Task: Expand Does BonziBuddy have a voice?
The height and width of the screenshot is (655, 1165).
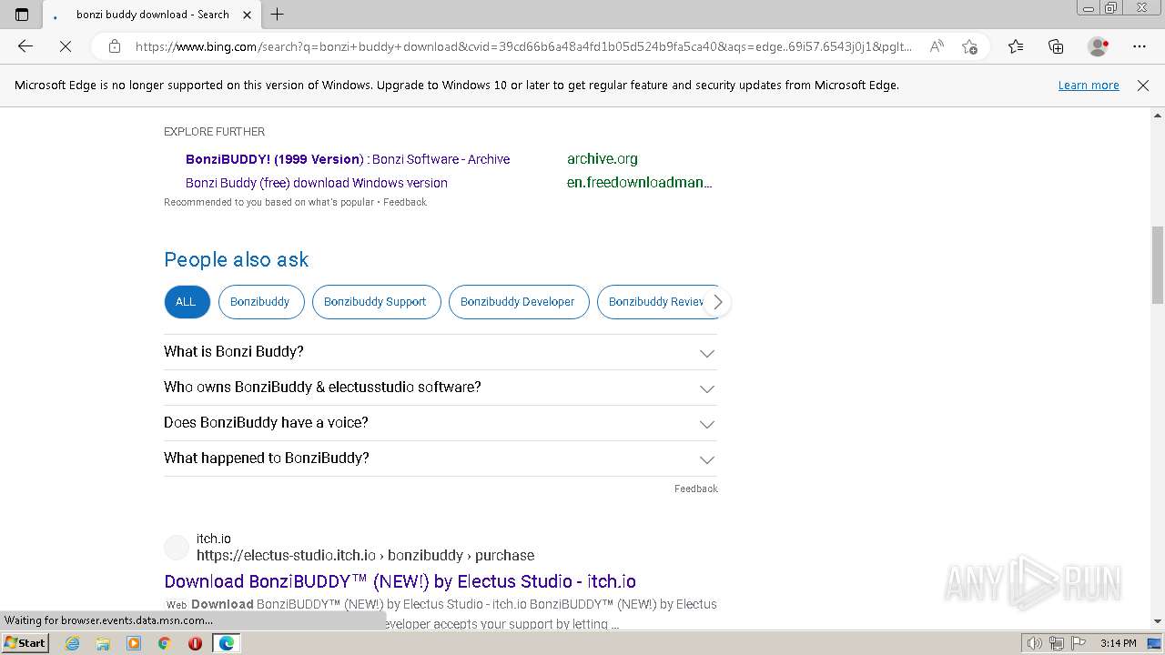Action: click(441, 423)
